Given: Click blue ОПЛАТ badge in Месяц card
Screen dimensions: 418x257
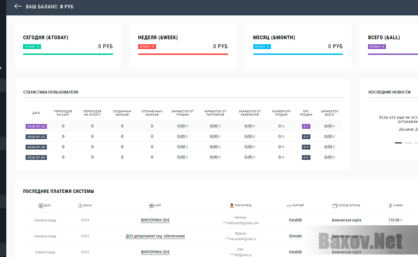Looking at the screenshot, I should click(262, 47).
